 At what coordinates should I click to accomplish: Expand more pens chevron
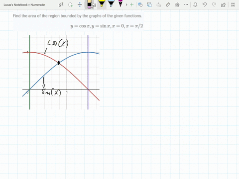tap(126, 4)
